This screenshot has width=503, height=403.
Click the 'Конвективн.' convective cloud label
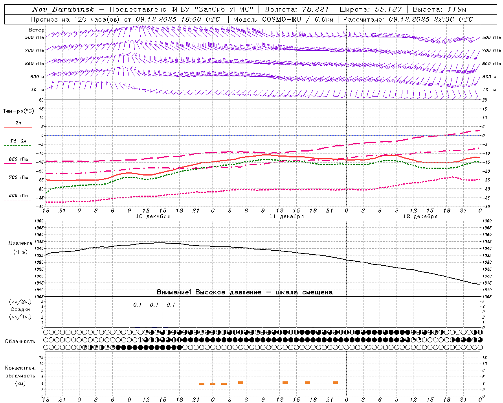[20, 368]
